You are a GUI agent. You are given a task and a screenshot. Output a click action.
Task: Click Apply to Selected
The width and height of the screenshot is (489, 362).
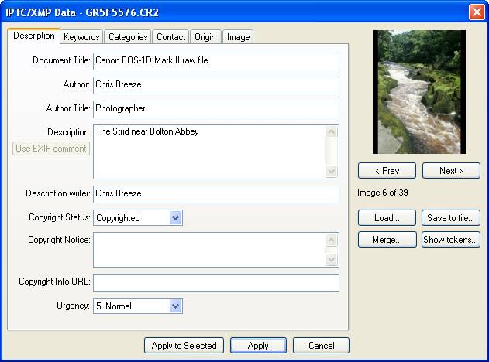click(x=184, y=346)
